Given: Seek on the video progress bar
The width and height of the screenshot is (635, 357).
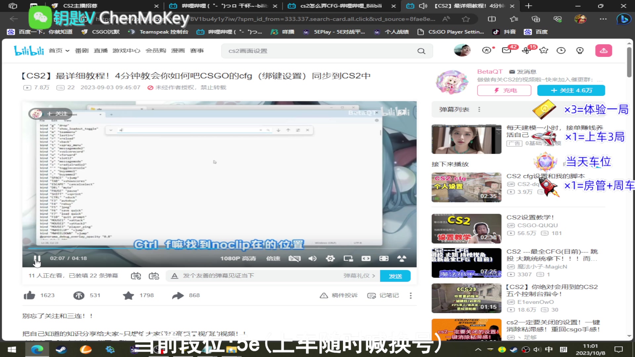Looking at the screenshot, I should coord(219,248).
